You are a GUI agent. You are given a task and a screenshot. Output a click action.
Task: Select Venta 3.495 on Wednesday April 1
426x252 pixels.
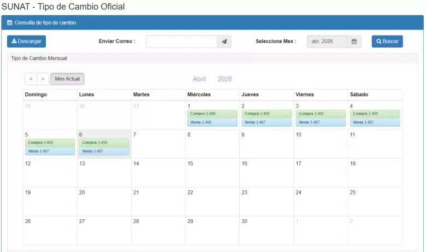(x=212, y=122)
